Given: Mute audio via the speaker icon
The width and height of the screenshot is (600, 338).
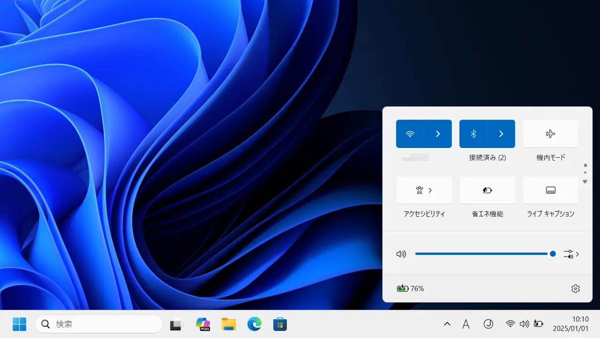Looking at the screenshot, I should pyautogui.click(x=401, y=253).
